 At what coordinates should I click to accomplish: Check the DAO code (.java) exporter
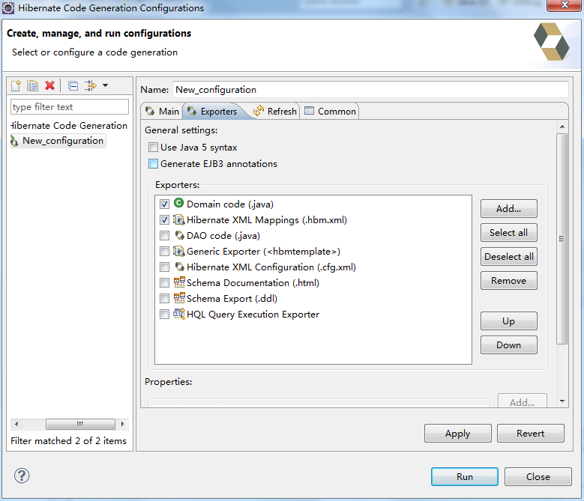(x=164, y=235)
